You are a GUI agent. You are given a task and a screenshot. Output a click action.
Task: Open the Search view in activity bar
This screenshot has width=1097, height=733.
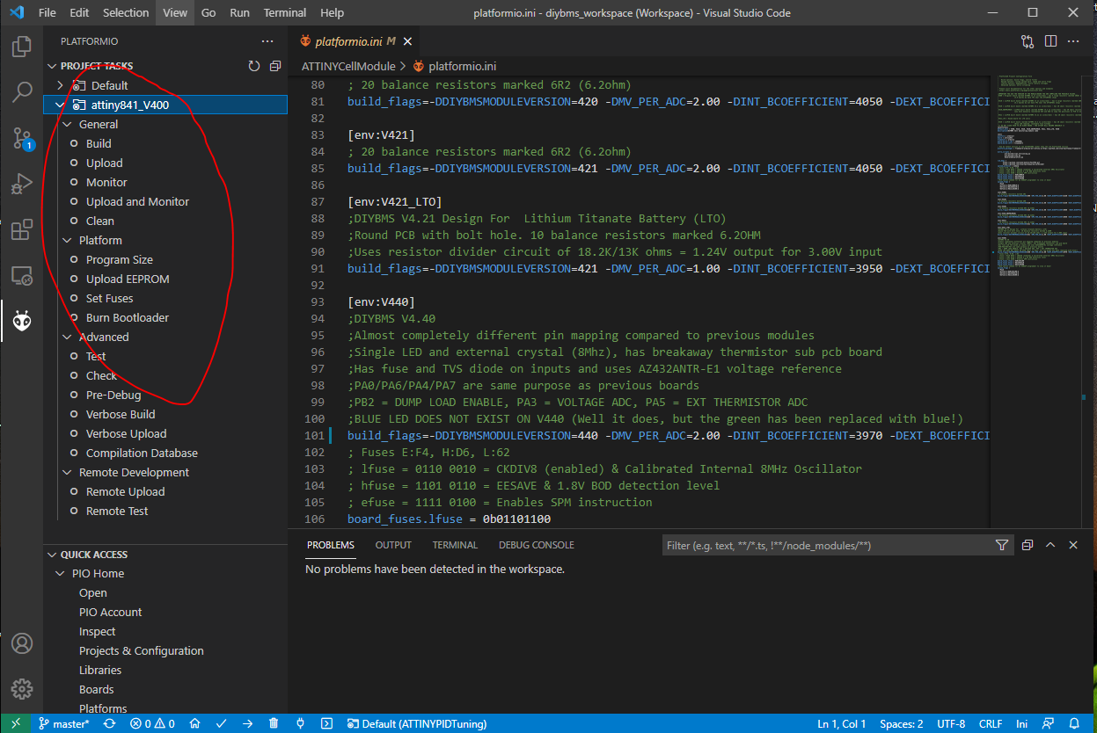22,91
